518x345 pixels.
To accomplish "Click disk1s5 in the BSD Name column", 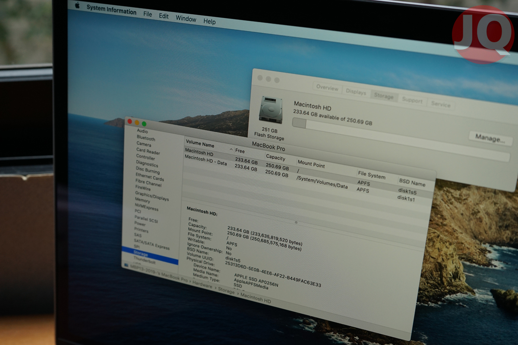I will pyautogui.click(x=407, y=192).
